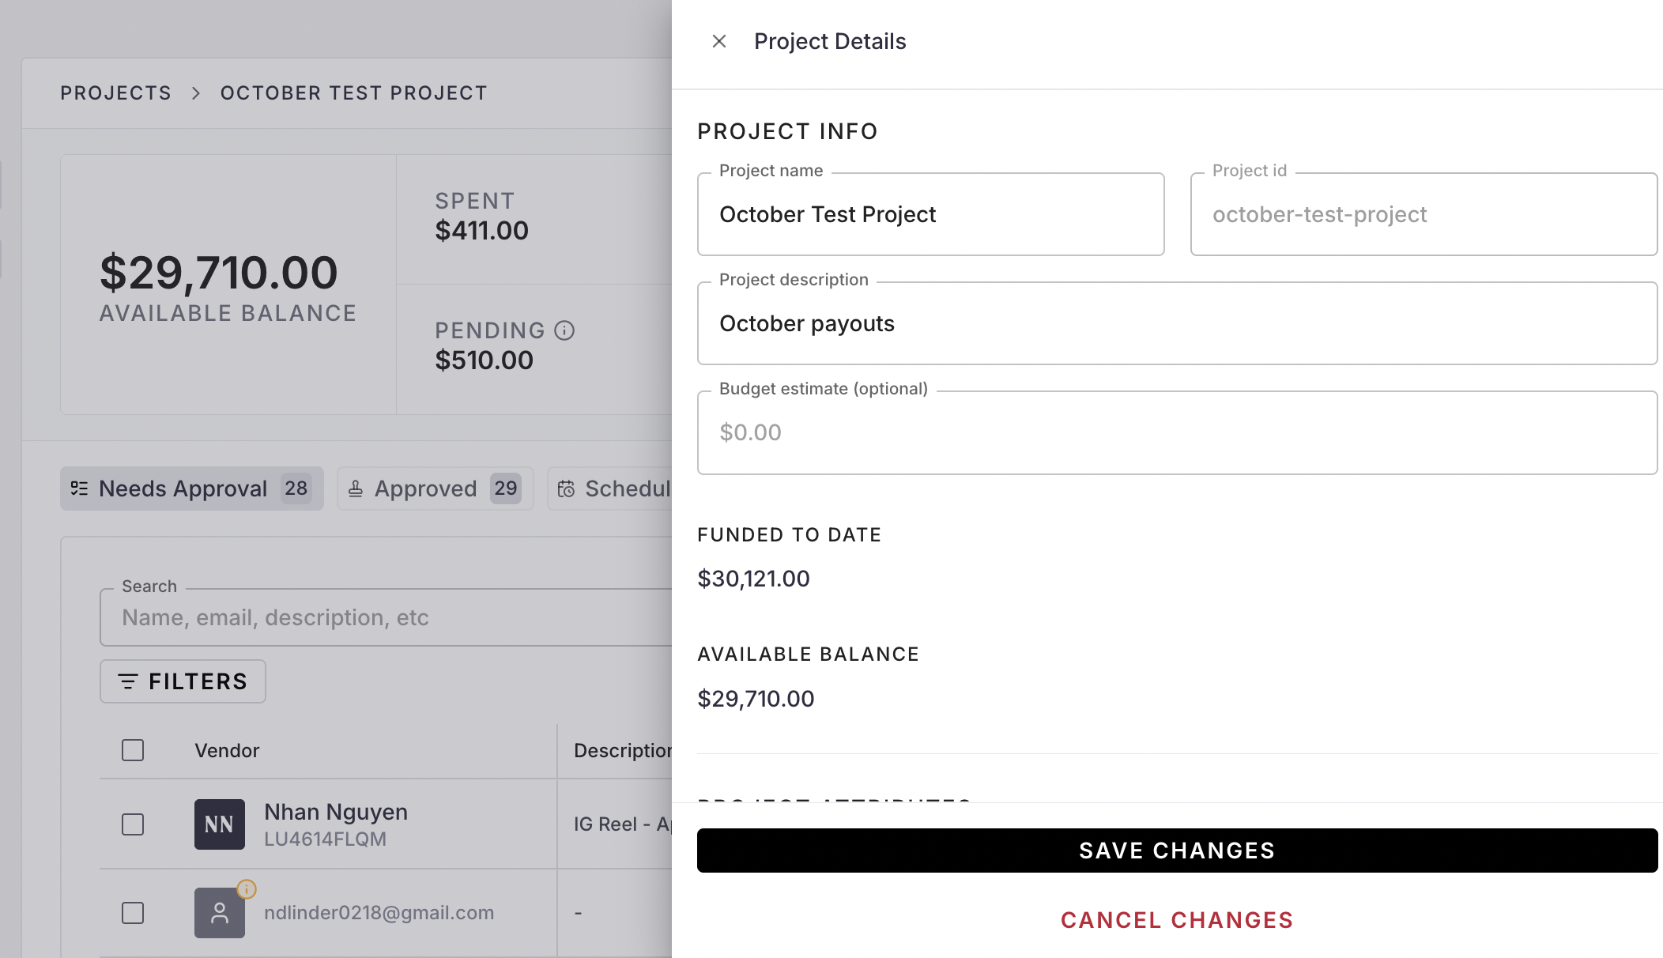The width and height of the screenshot is (1663, 958).
Task: Click the Scheduled calendar icon
Action: (x=566, y=488)
